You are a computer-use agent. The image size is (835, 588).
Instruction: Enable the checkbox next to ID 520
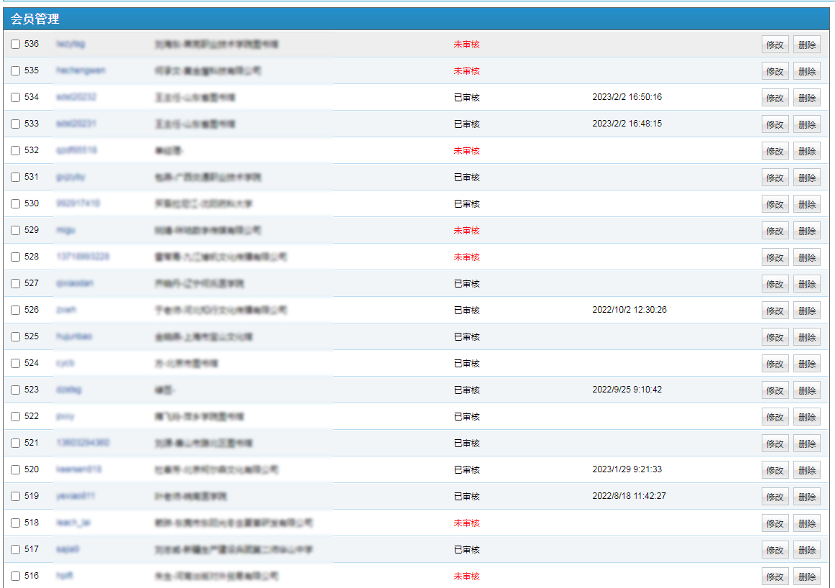16,470
